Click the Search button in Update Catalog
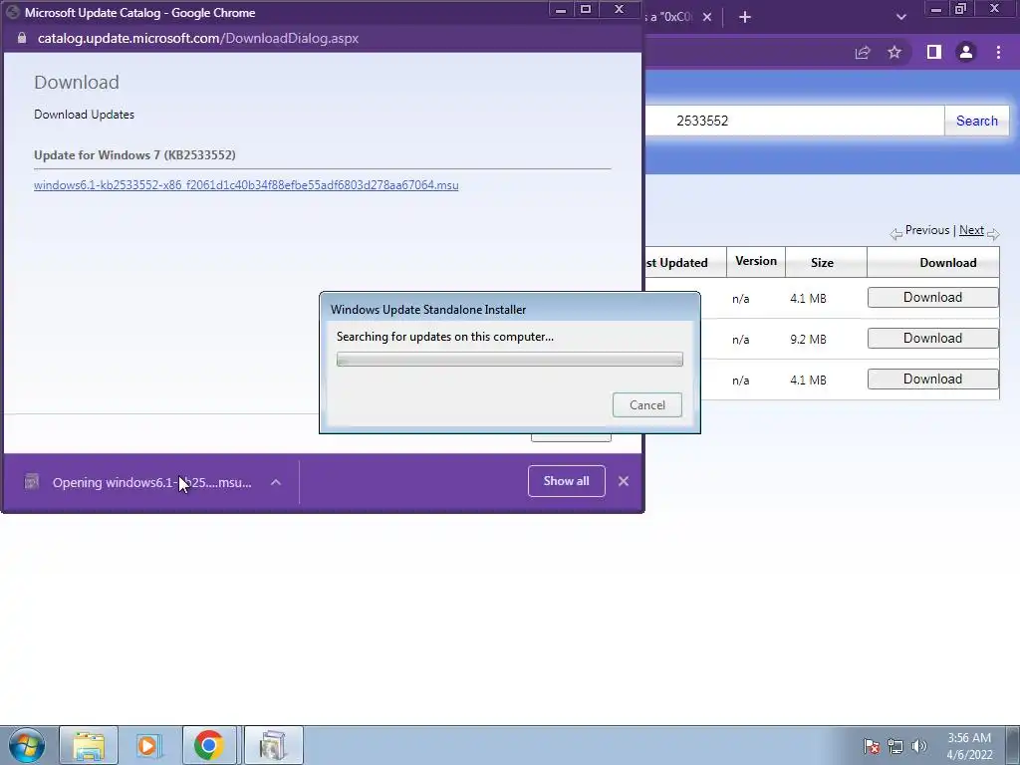 976,121
